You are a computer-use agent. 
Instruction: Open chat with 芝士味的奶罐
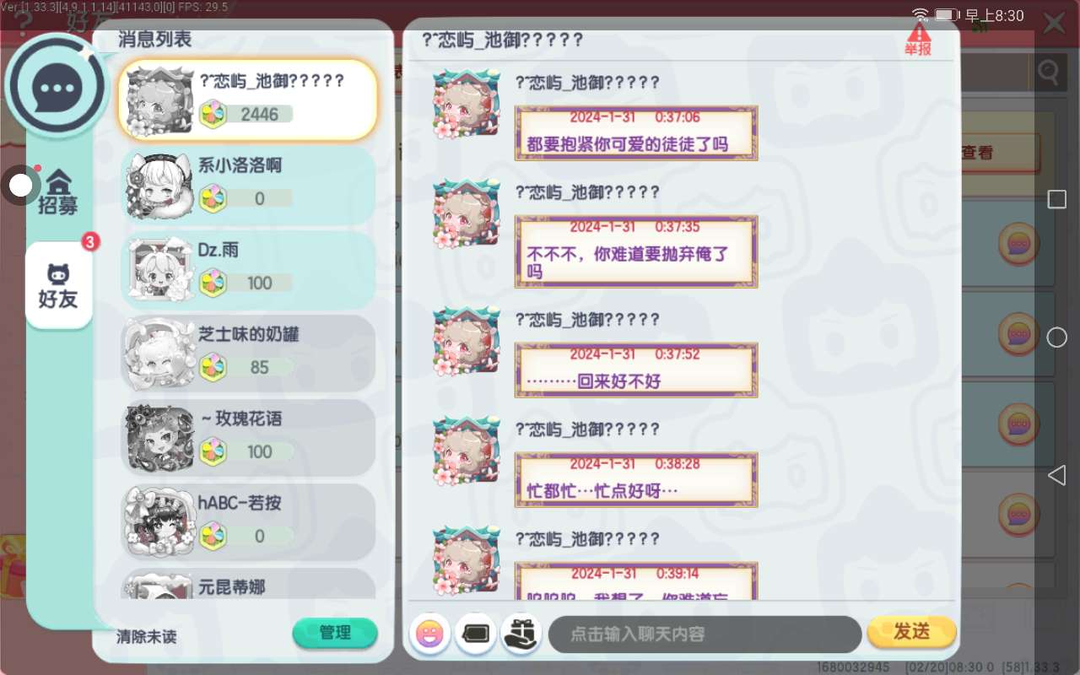pyautogui.click(x=249, y=355)
